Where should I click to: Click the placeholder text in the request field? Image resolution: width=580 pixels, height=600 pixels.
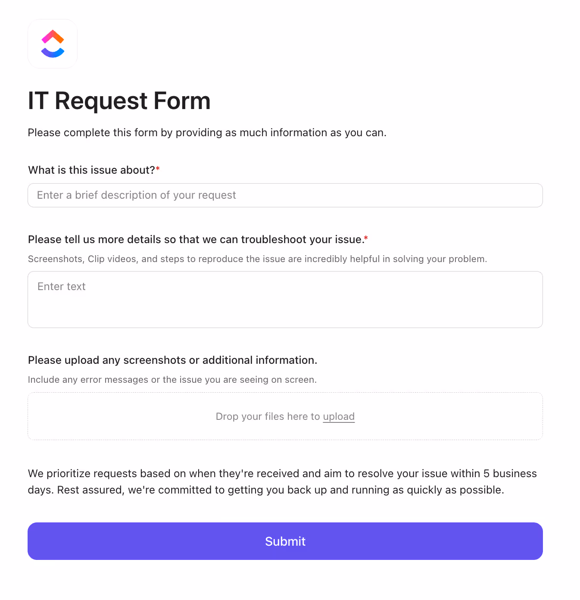tap(136, 195)
